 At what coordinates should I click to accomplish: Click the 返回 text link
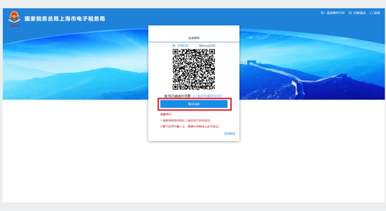click(x=377, y=13)
